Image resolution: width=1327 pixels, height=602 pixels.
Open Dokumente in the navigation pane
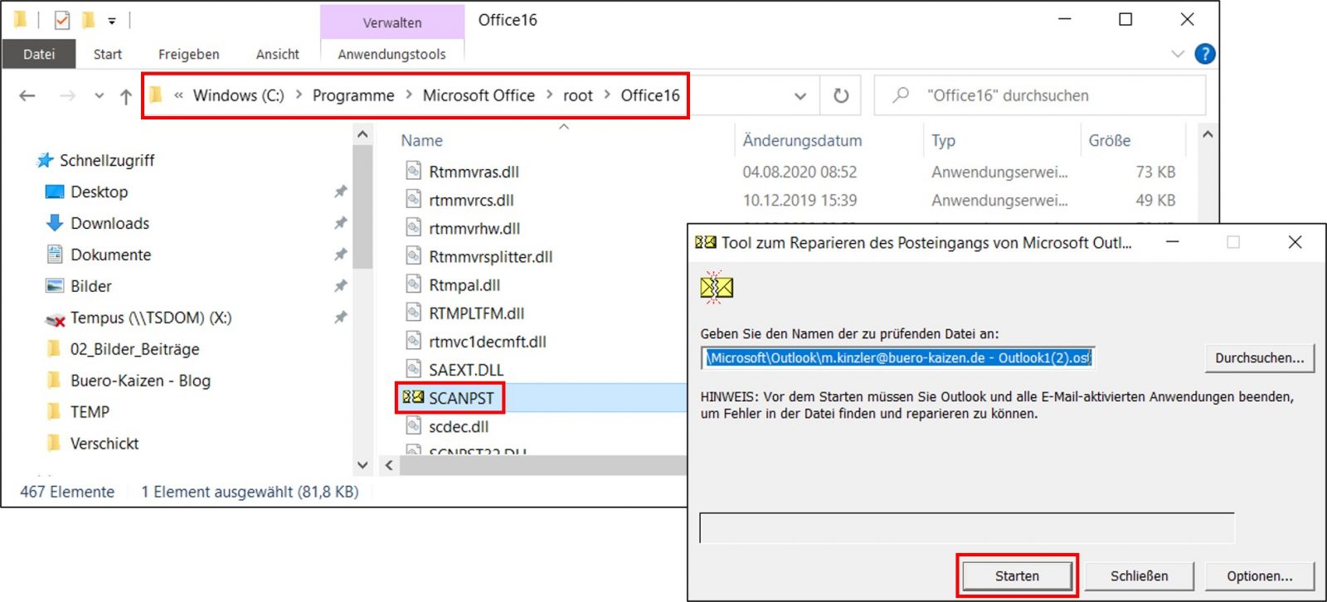click(111, 255)
